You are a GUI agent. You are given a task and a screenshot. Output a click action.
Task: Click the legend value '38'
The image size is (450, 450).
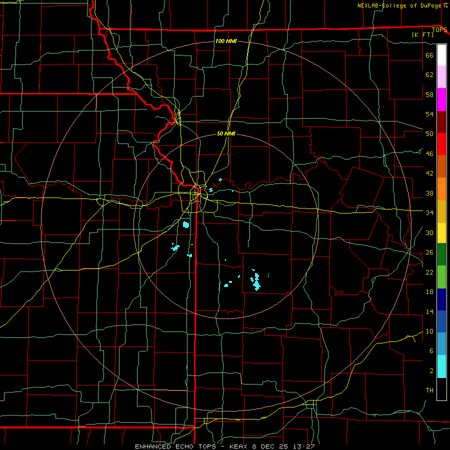[429, 193]
